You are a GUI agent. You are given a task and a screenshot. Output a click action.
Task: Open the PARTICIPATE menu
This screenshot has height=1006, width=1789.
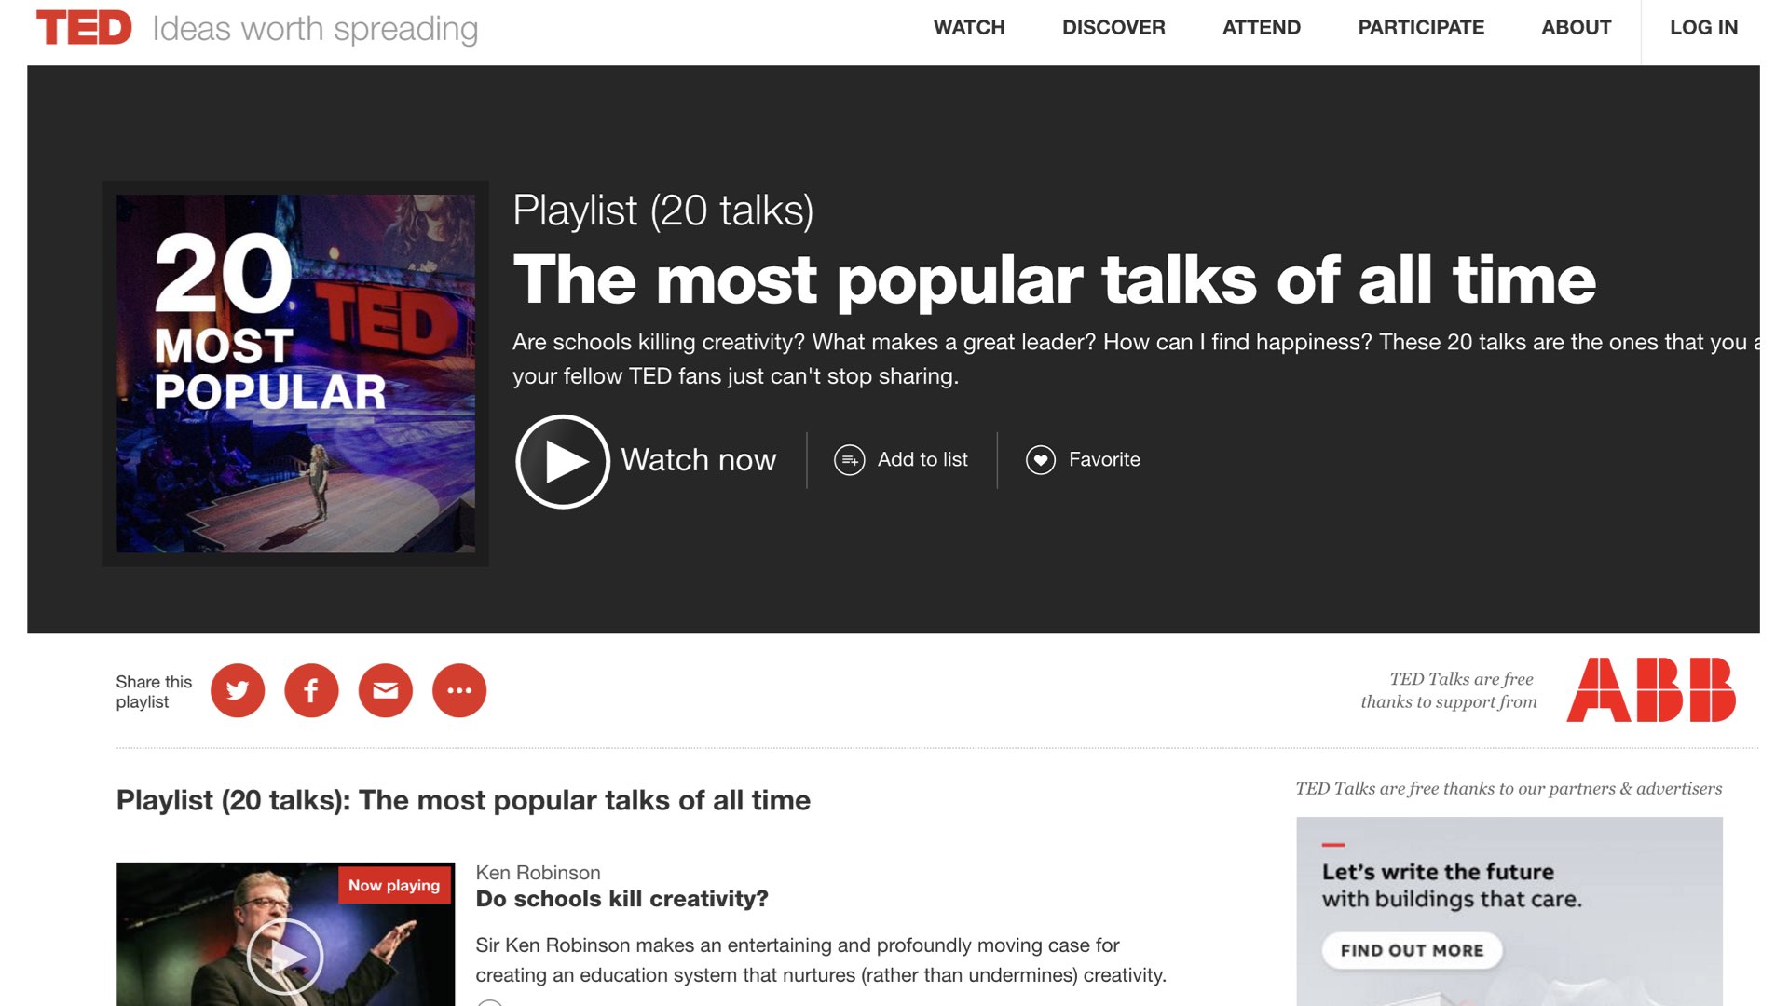tap(1421, 28)
